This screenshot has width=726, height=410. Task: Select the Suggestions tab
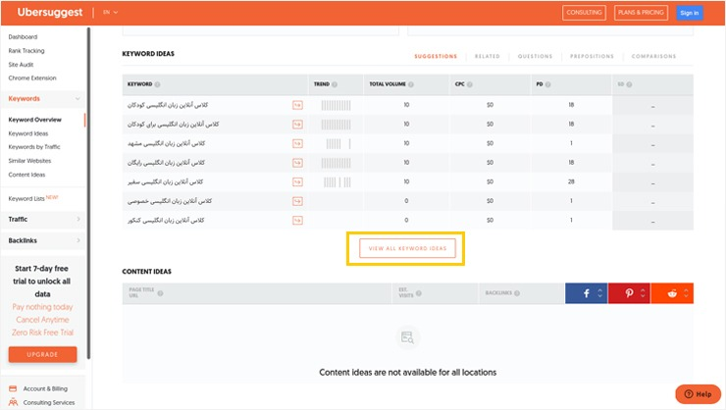coord(436,57)
